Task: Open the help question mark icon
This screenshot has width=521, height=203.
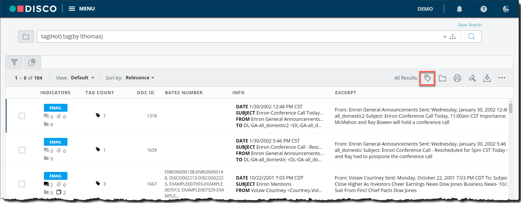Action: tap(484, 9)
